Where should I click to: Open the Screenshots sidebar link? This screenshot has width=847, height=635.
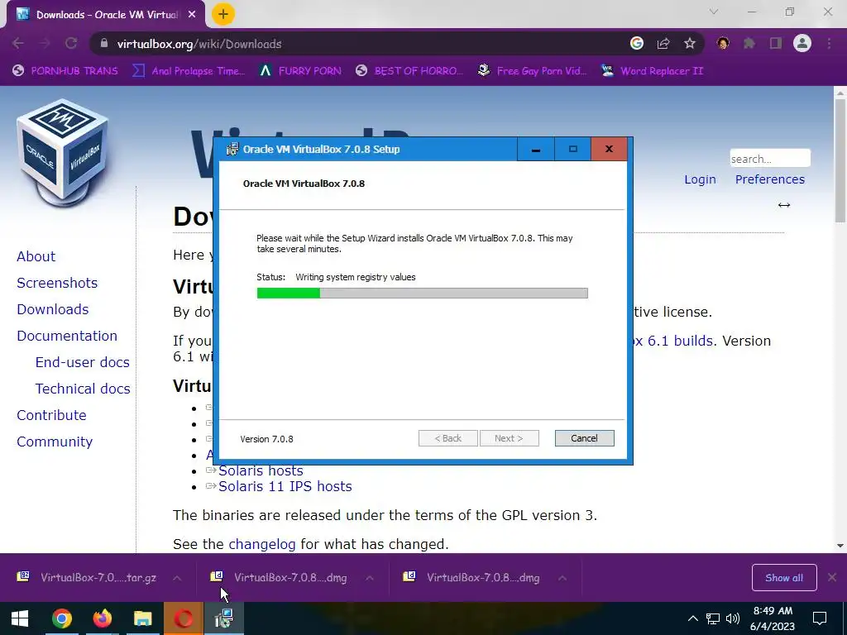(57, 283)
